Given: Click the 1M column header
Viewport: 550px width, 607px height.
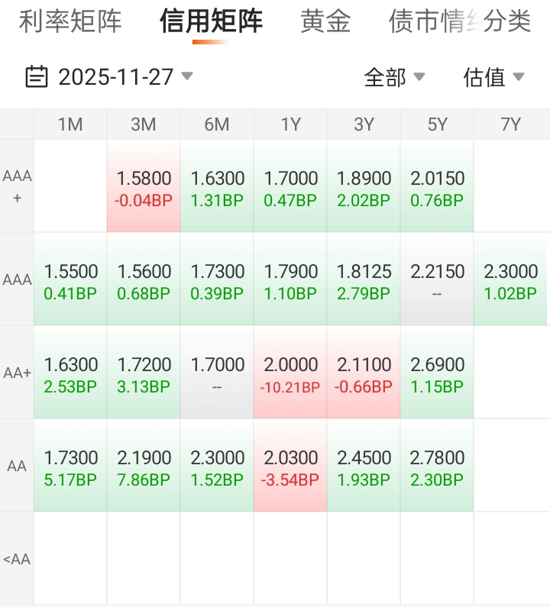Looking at the screenshot, I should [x=70, y=124].
